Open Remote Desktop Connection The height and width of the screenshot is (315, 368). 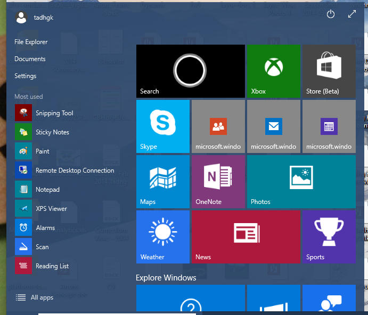tap(75, 171)
